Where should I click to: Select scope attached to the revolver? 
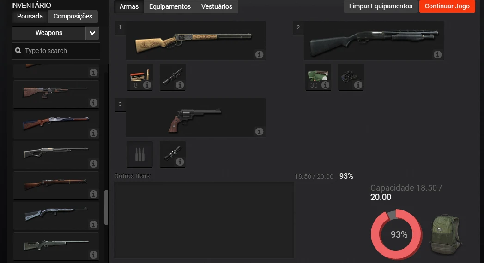tap(173, 154)
